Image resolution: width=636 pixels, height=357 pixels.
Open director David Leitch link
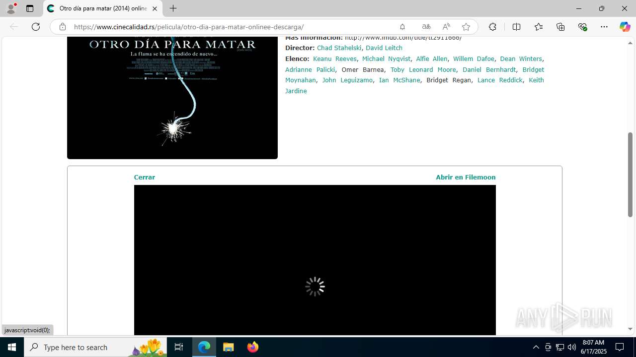tap(384, 48)
